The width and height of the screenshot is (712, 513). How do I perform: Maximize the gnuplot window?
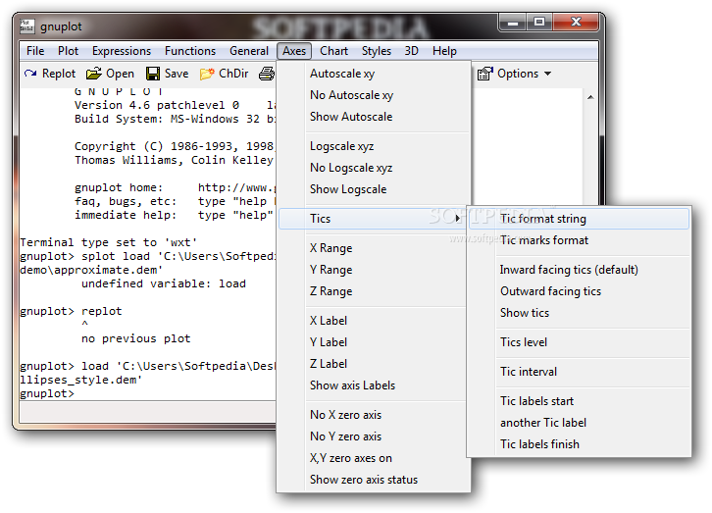(539, 23)
